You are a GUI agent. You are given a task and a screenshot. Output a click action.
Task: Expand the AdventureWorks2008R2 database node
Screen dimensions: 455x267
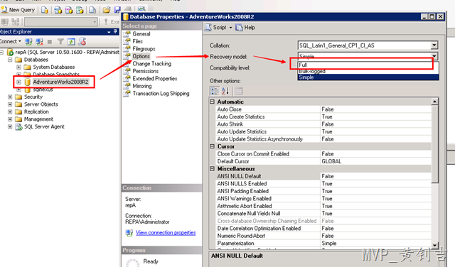[19, 82]
